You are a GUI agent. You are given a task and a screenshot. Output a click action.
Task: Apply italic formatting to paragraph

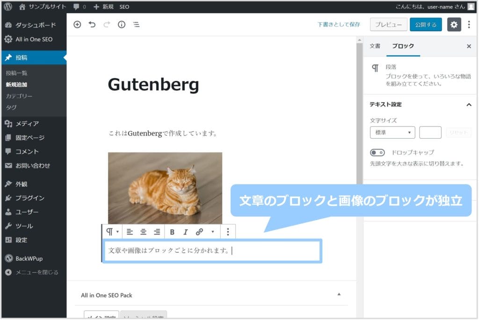[185, 232]
